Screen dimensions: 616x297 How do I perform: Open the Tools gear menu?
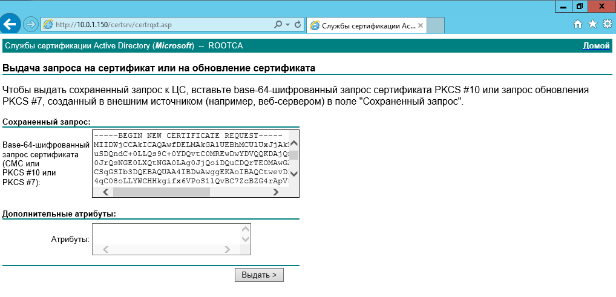click(x=607, y=24)
